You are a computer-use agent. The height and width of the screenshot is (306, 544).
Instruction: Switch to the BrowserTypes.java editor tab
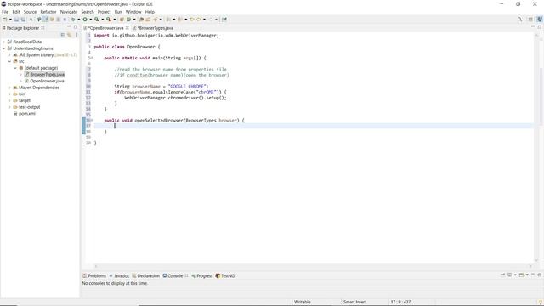click(153, 28)
